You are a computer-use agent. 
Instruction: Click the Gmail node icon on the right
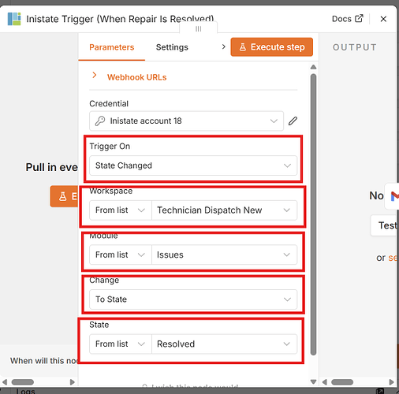[x=394, y=196]
